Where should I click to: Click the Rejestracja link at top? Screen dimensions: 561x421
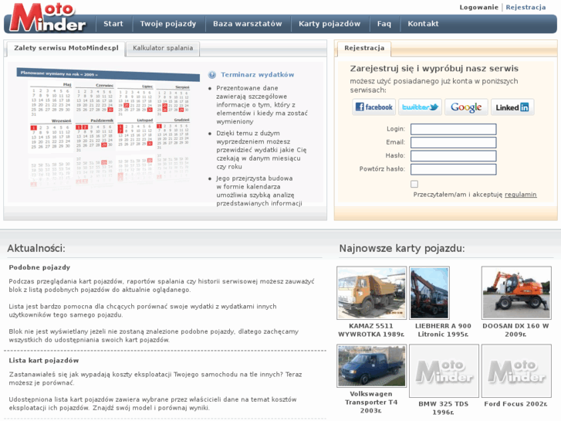(x=526, y=7)
